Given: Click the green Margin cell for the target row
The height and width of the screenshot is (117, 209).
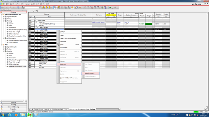Looking at the screenshot, I should 149,24.
